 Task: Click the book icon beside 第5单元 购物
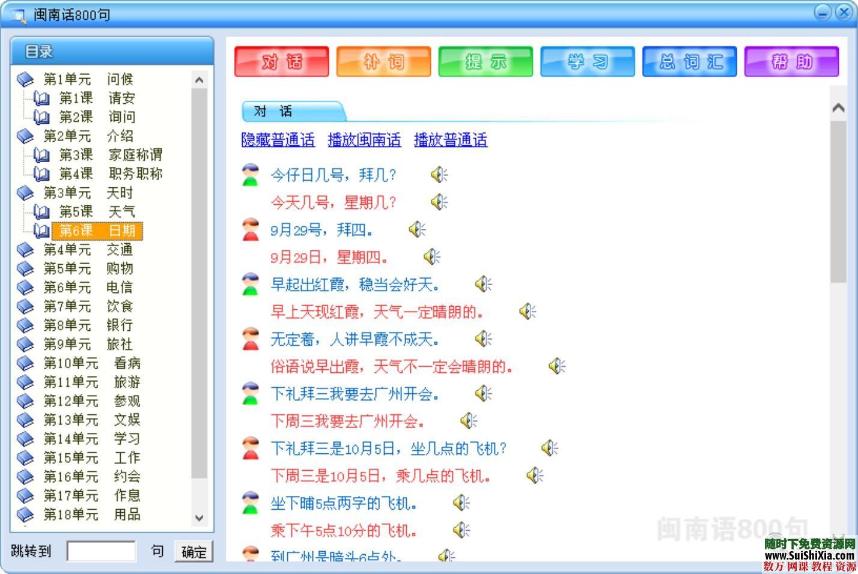pos(26,268)
